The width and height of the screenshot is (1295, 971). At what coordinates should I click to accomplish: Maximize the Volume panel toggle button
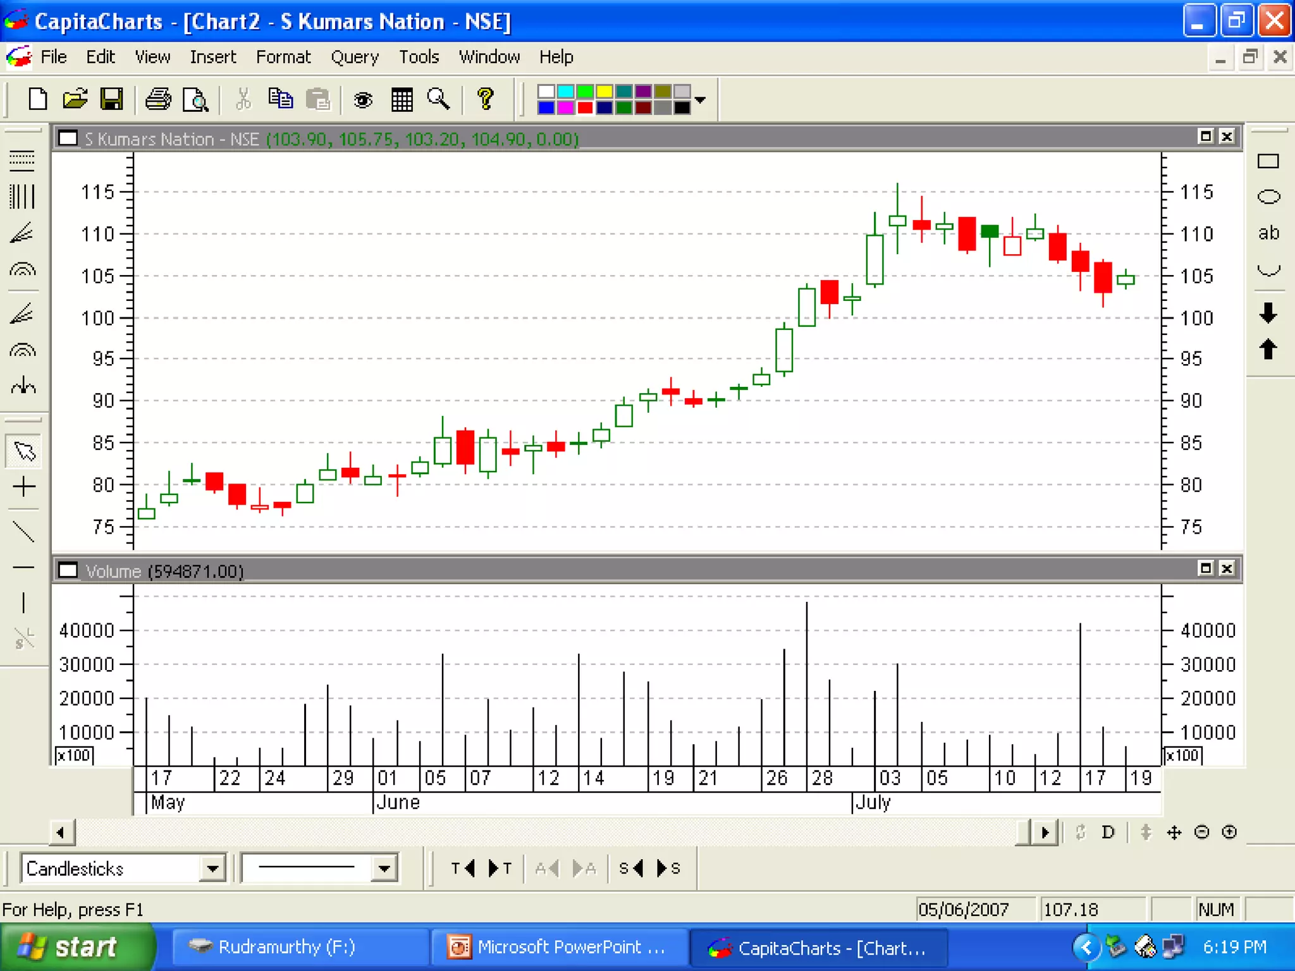[1205, 568]
